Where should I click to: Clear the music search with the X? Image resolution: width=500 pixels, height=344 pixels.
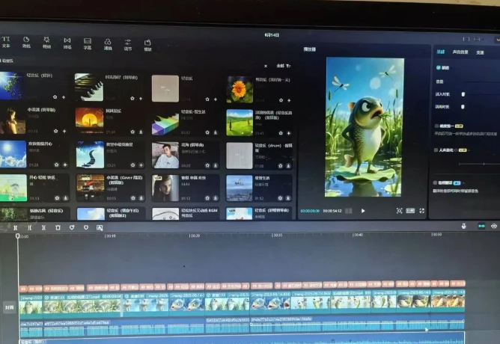coord(266,66)
